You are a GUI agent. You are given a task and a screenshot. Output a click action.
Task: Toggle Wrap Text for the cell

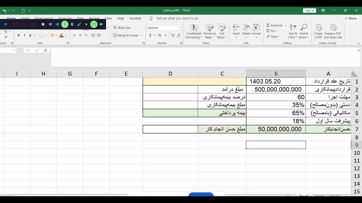coord(122,28)
